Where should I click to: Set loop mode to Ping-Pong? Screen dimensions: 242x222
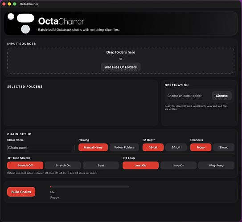click(216, 165)
